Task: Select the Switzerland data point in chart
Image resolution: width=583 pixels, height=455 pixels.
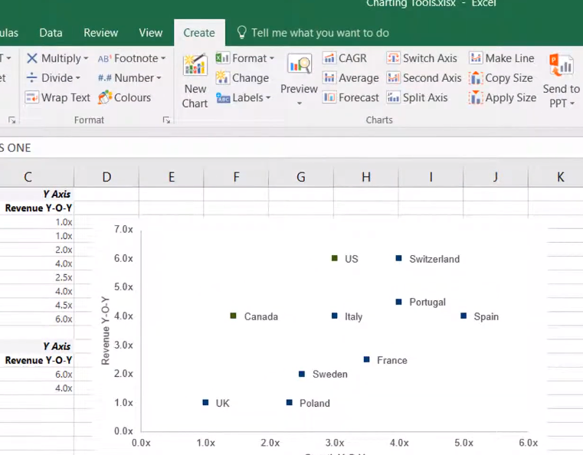Action: point(398,258)
